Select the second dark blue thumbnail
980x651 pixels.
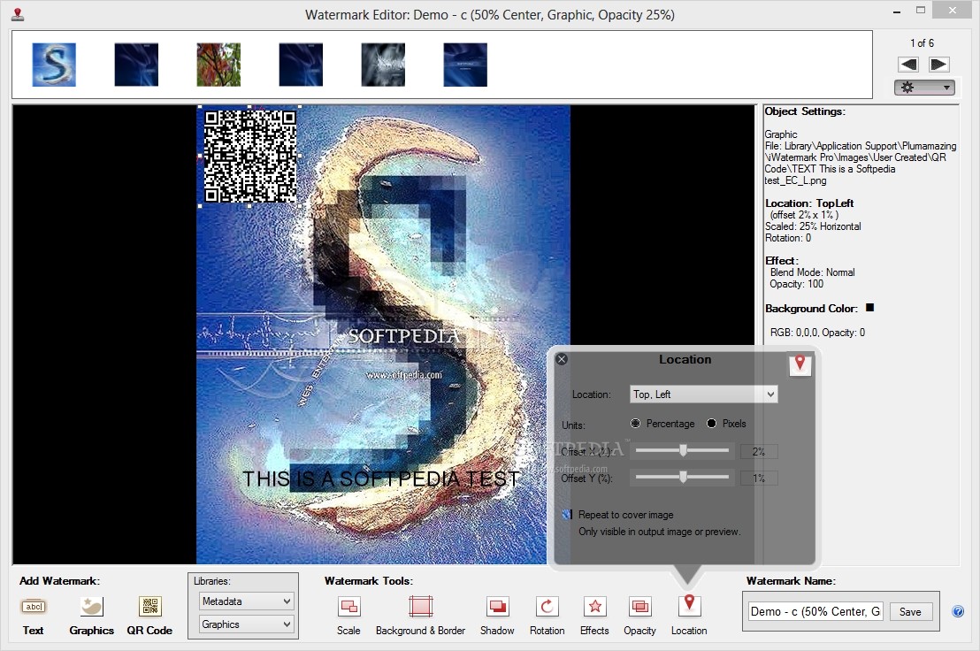tap(136, 65)
